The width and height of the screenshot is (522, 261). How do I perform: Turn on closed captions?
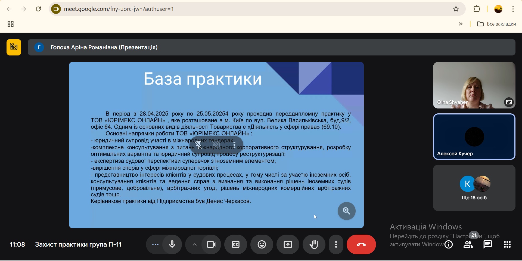(x=236, y=245)
